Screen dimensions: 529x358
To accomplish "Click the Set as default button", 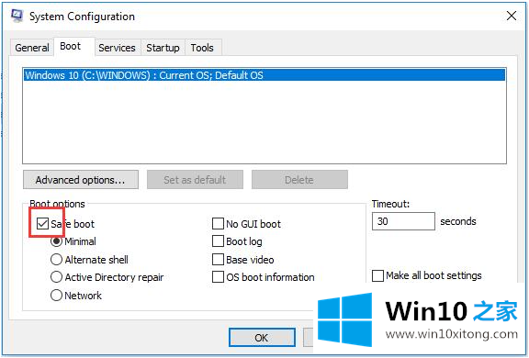I will (x=195, y=180).
